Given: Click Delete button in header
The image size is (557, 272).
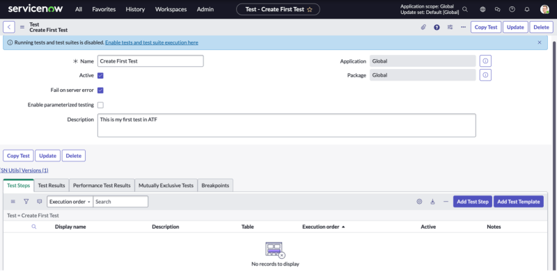Looking at the screenshot, I should (x=542, y=27).
